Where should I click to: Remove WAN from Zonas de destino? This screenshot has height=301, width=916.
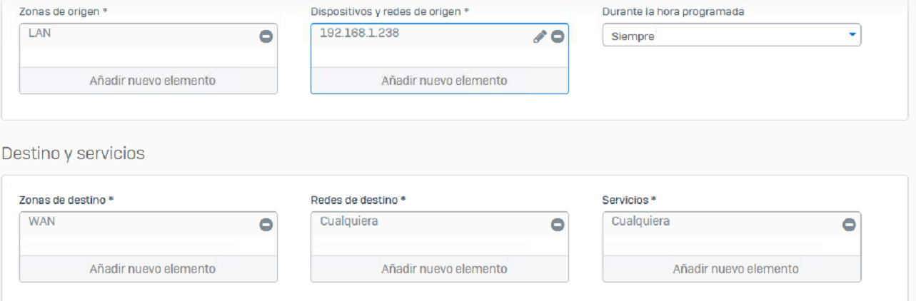tap(266, 225)
